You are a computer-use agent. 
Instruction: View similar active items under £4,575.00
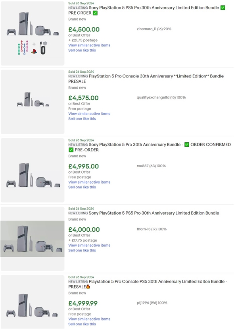coord(89,114)
